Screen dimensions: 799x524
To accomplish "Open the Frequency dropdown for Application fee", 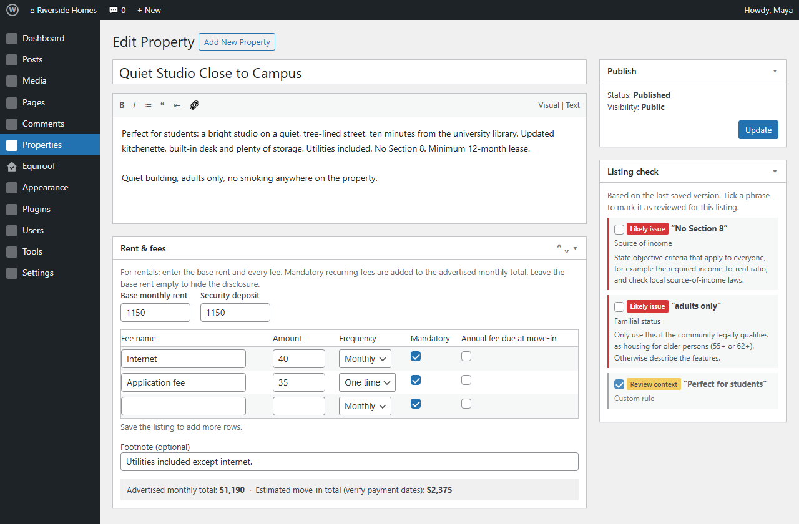I will pos(368,382).
